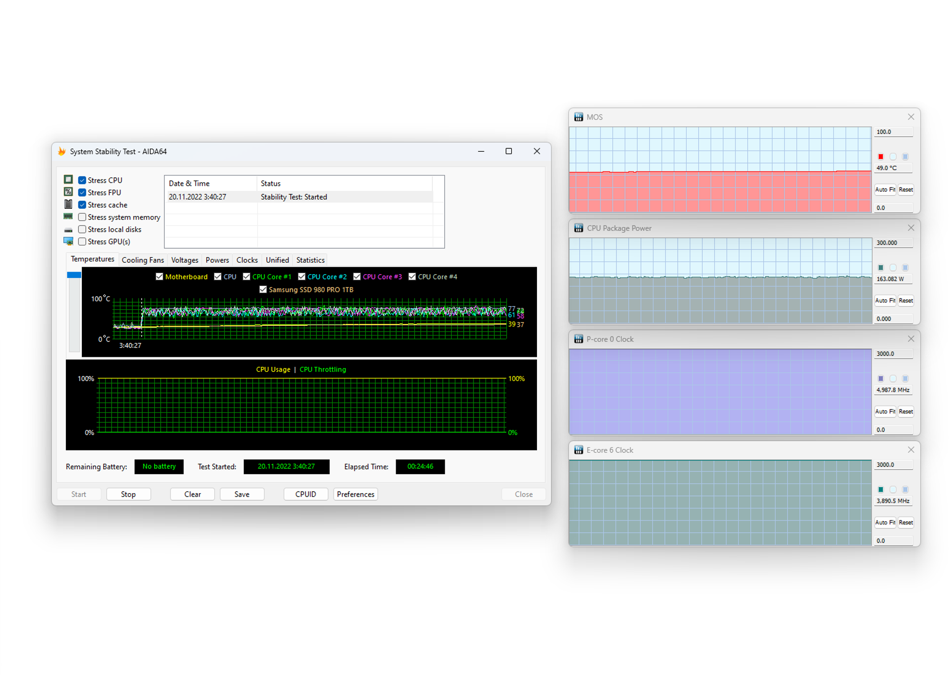Uncheck Stress cache

tap(82, 205)
